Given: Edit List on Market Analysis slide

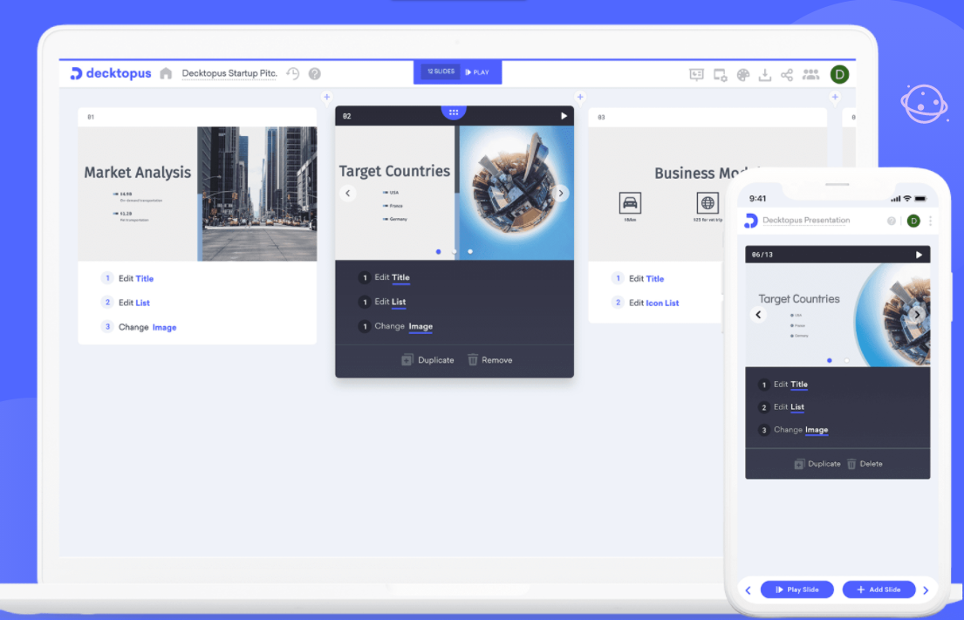Looking at the screenshot, I should (134, 303).
